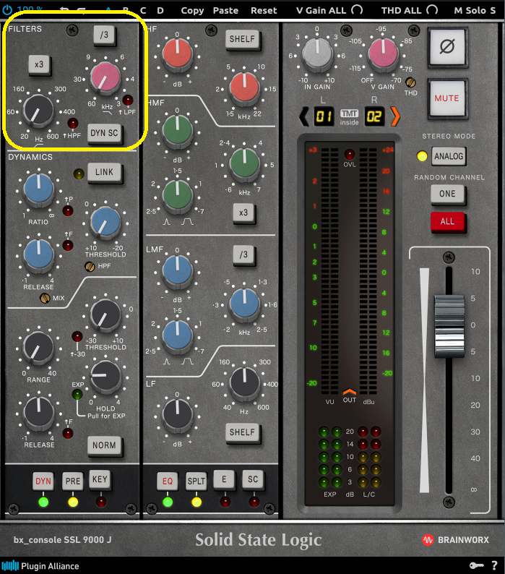505x574 pixels.
Task: Click the compressor RATIO knob
Action: click(x=38, y=189)
